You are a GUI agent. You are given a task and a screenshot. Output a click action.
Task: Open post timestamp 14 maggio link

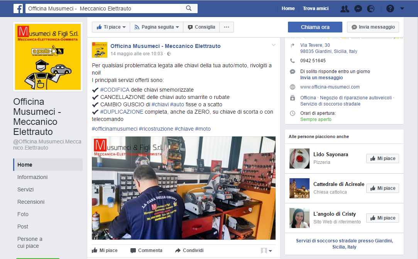coord(137,54)
